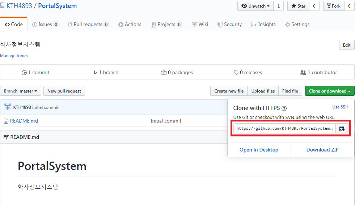Open the Settings tab
355x205 pixels.
coord(297,25)
